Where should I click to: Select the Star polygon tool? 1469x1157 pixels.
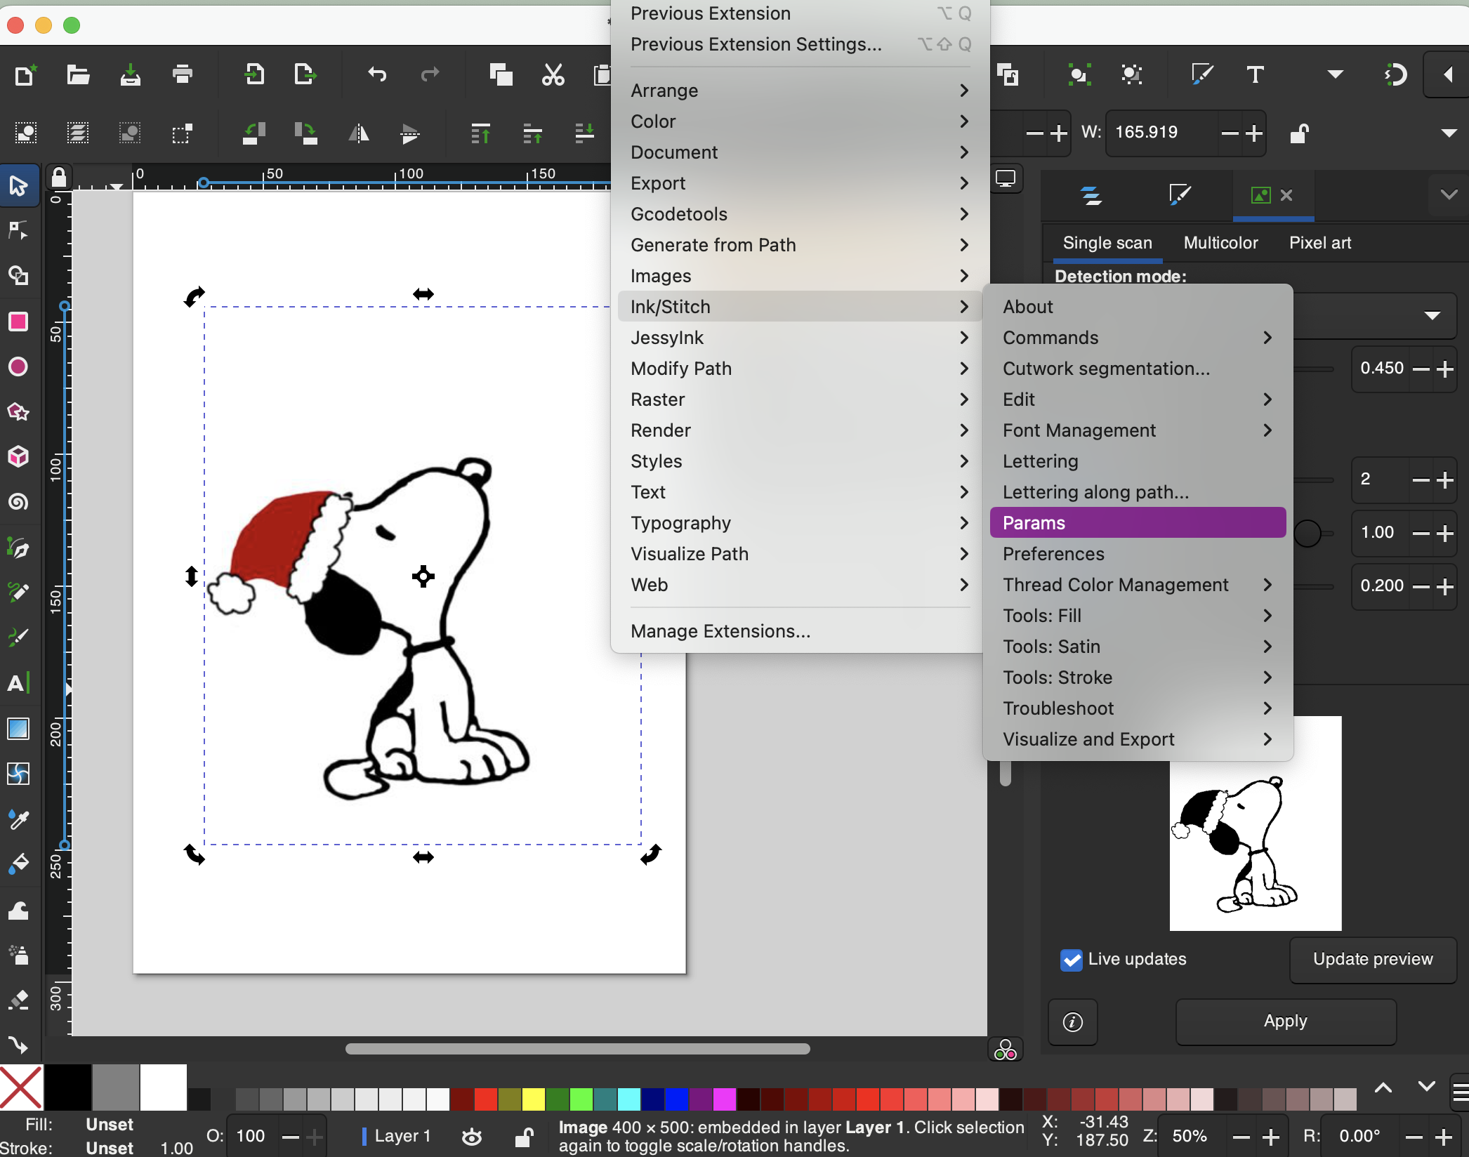pos(19,411)
